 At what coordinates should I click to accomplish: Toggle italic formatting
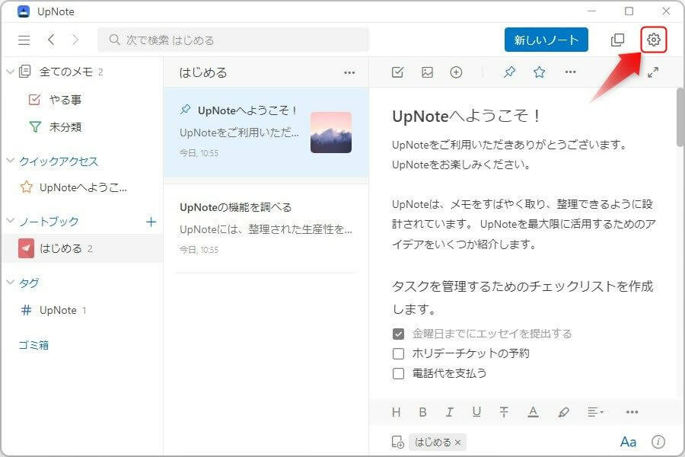(x=449, y=412)
